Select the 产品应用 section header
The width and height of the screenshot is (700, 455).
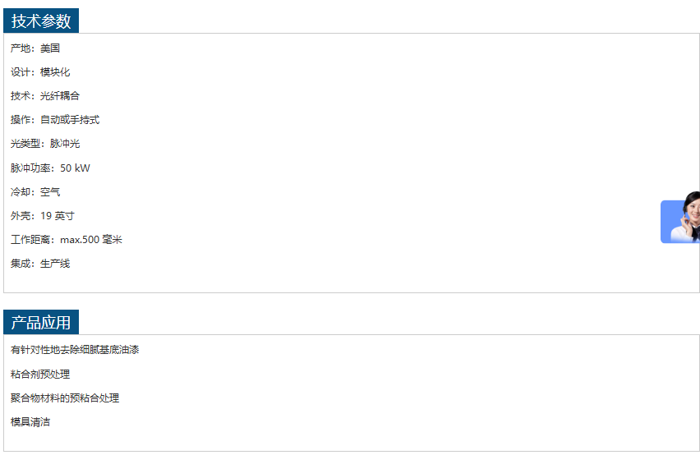tap(41, 322)
